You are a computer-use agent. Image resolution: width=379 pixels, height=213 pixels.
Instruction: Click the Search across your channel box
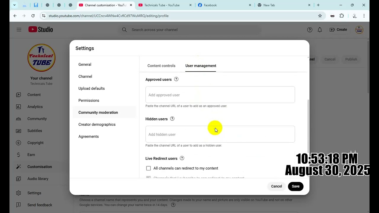point(189,30)
